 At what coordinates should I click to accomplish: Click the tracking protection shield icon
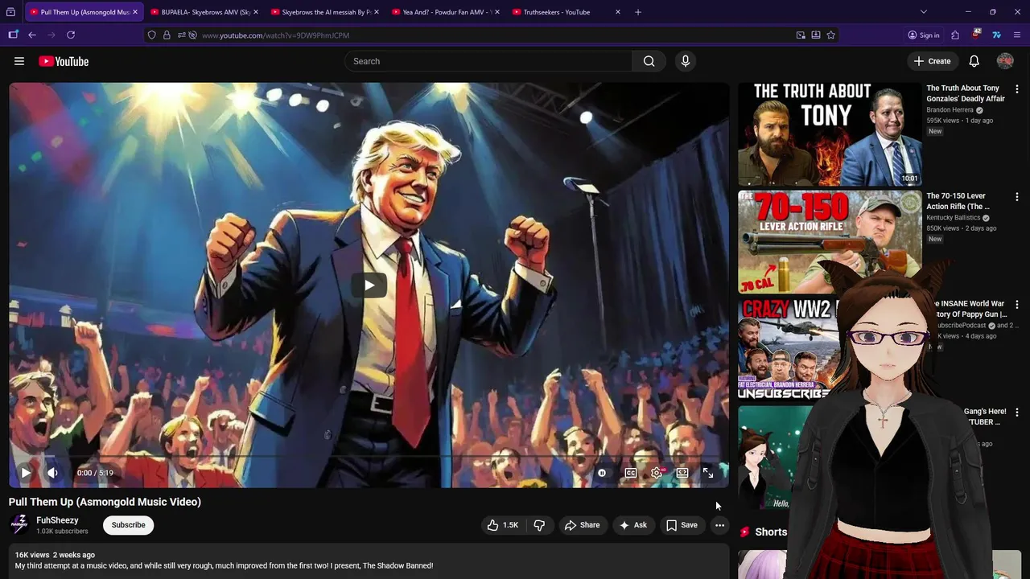click(151, 35)
